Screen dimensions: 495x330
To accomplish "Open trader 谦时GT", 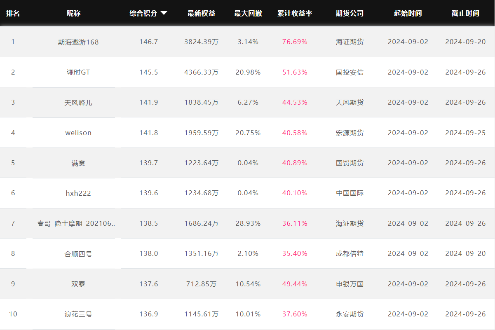I will (78, 72).
